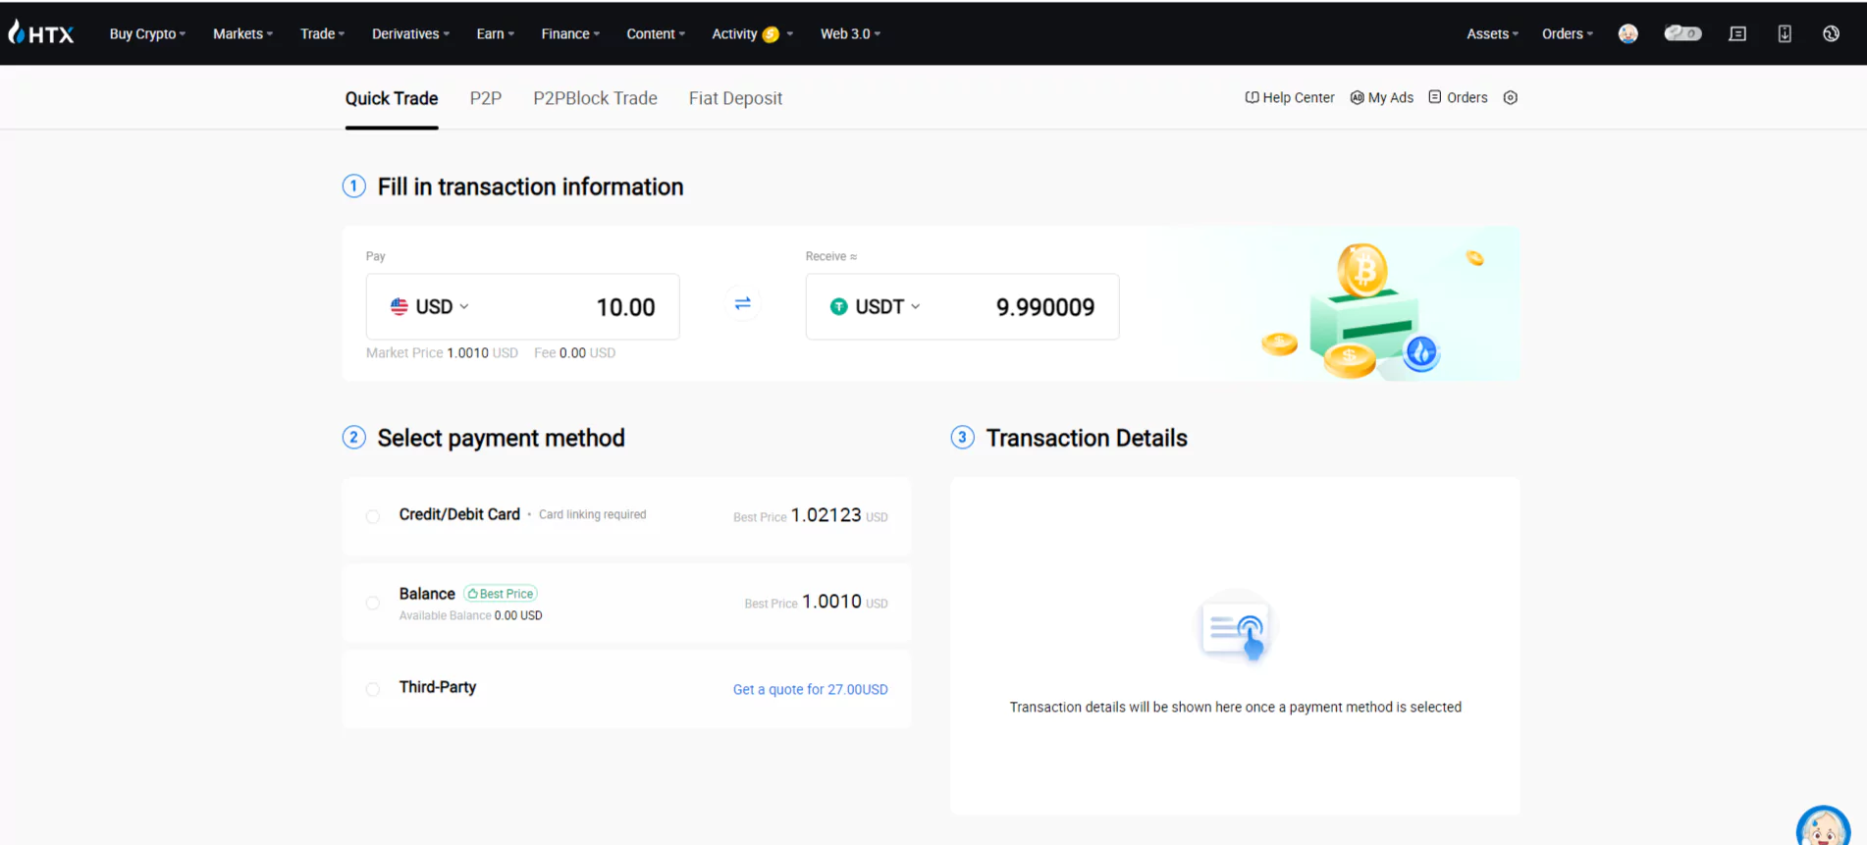Select Third-Party payment method
The image size is (1867, 845).
[x=626, y=689]
